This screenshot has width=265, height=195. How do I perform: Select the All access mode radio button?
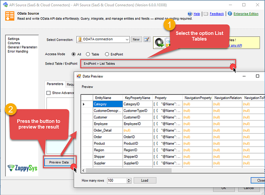coord(73,54)
